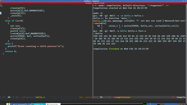187x105 pixels.
Task: Click the red terminal tab title bar
Action: coord(93,3)
